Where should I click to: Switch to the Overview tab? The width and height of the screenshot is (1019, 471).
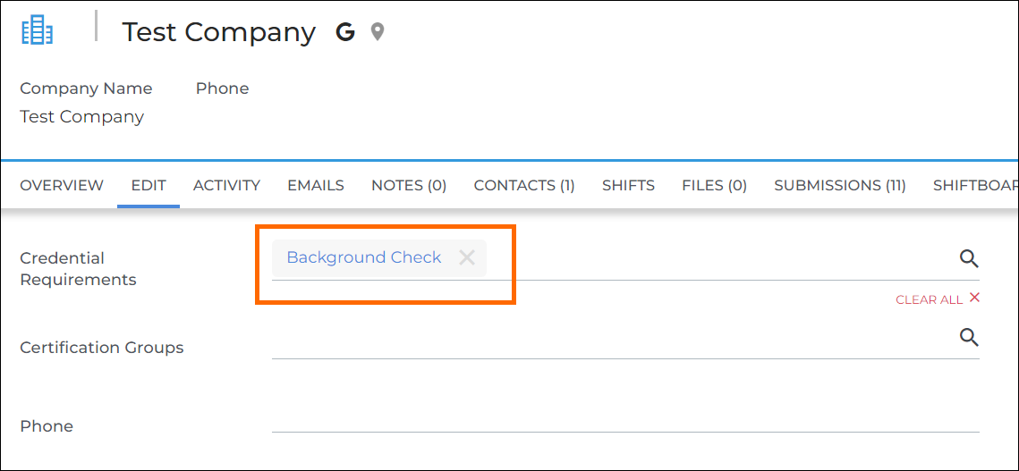(x=62, y=186)
